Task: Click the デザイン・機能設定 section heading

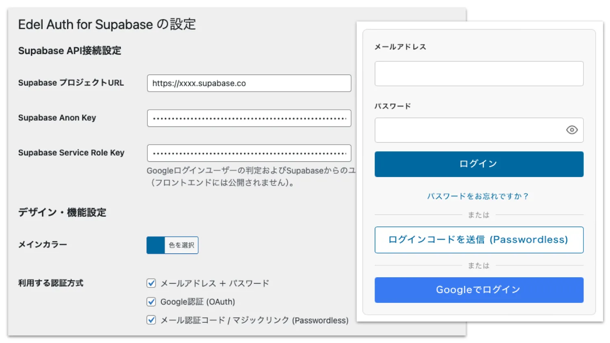Action: [x=62, y=212]
